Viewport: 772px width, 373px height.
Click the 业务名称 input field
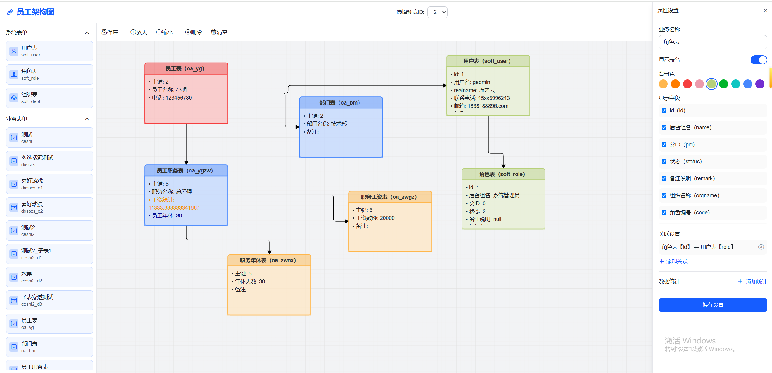click(712, 42)
